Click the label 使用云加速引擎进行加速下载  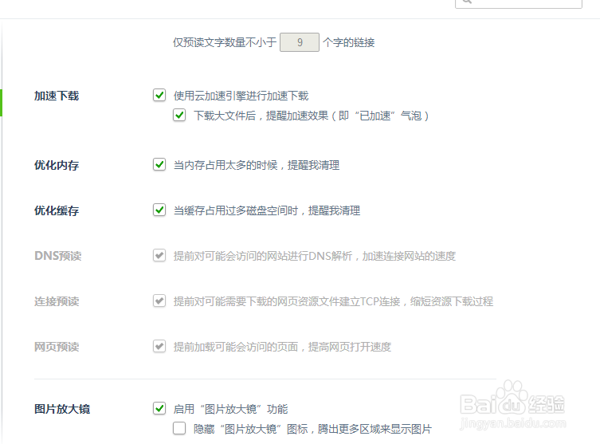[241, 96]
